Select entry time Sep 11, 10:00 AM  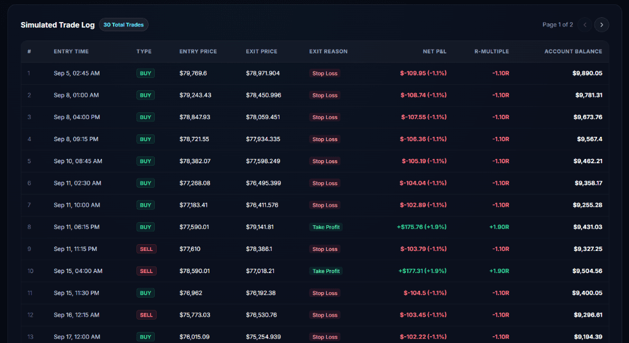[77, 205]
